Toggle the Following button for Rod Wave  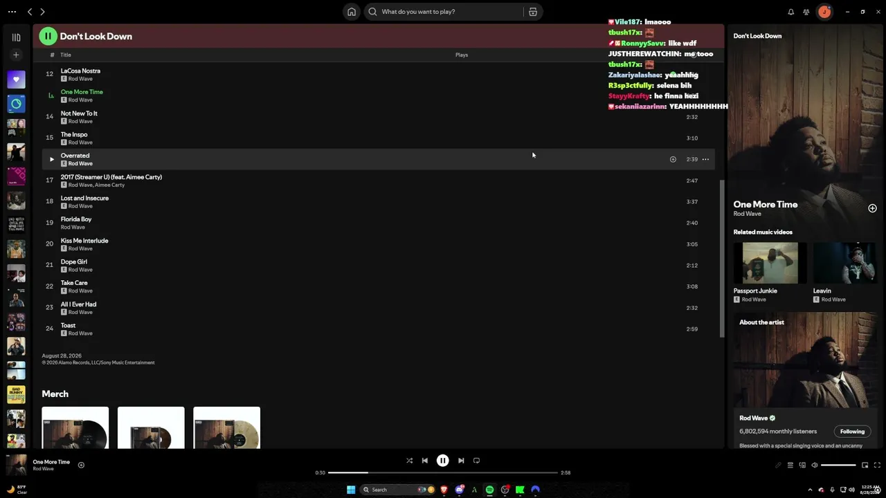(x=852, y=432)
